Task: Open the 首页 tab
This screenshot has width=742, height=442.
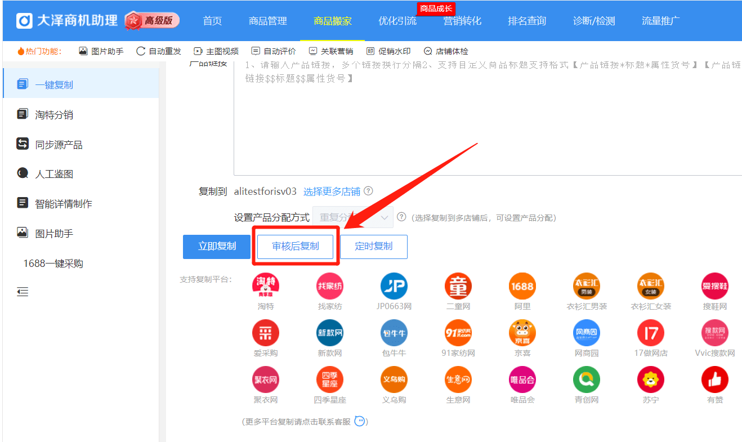Action: click(x=212, y=21)
